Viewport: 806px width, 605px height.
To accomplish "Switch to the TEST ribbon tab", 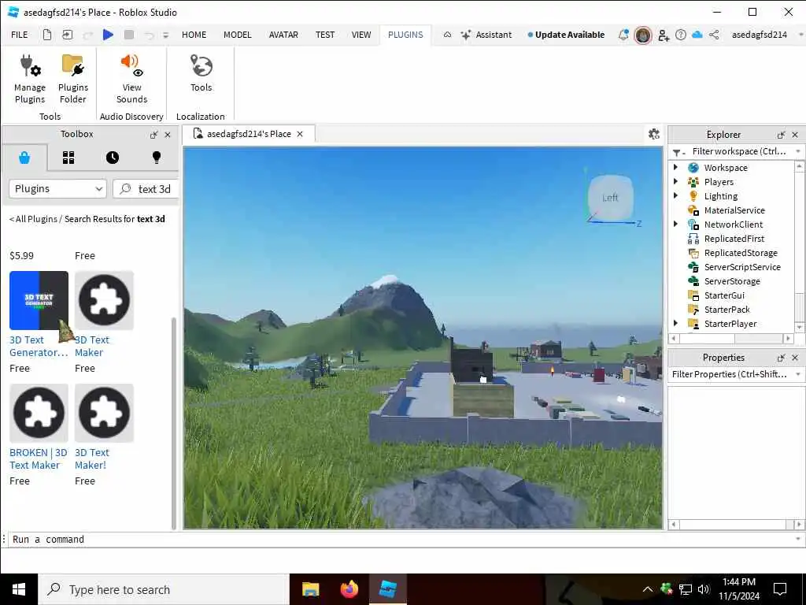I will (x=325, y=35).
